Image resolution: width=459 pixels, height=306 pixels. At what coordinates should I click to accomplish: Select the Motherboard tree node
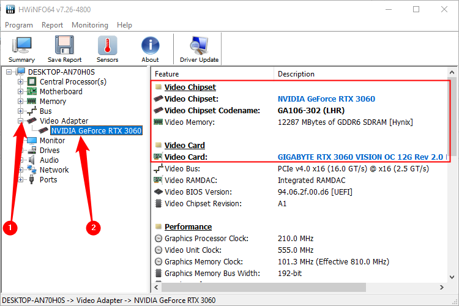point(61,92)
